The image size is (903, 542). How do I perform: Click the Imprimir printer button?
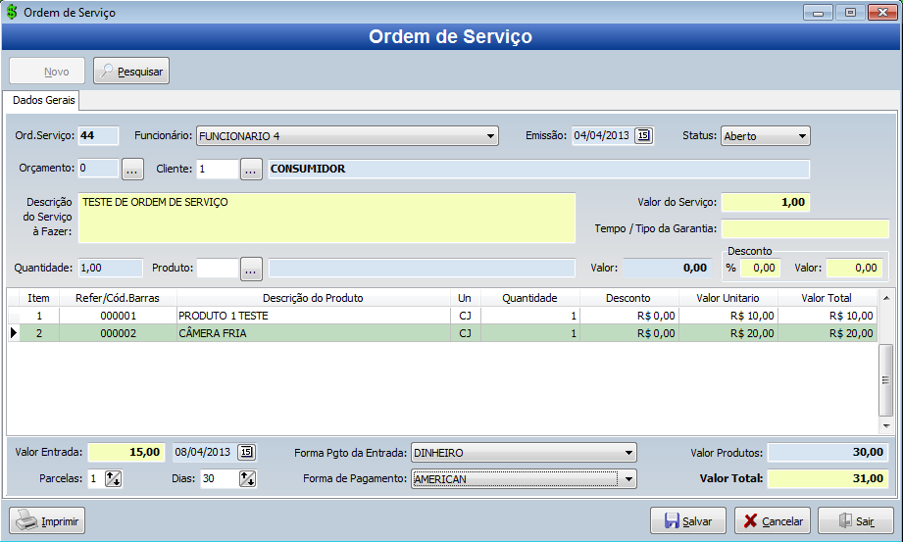48,520
